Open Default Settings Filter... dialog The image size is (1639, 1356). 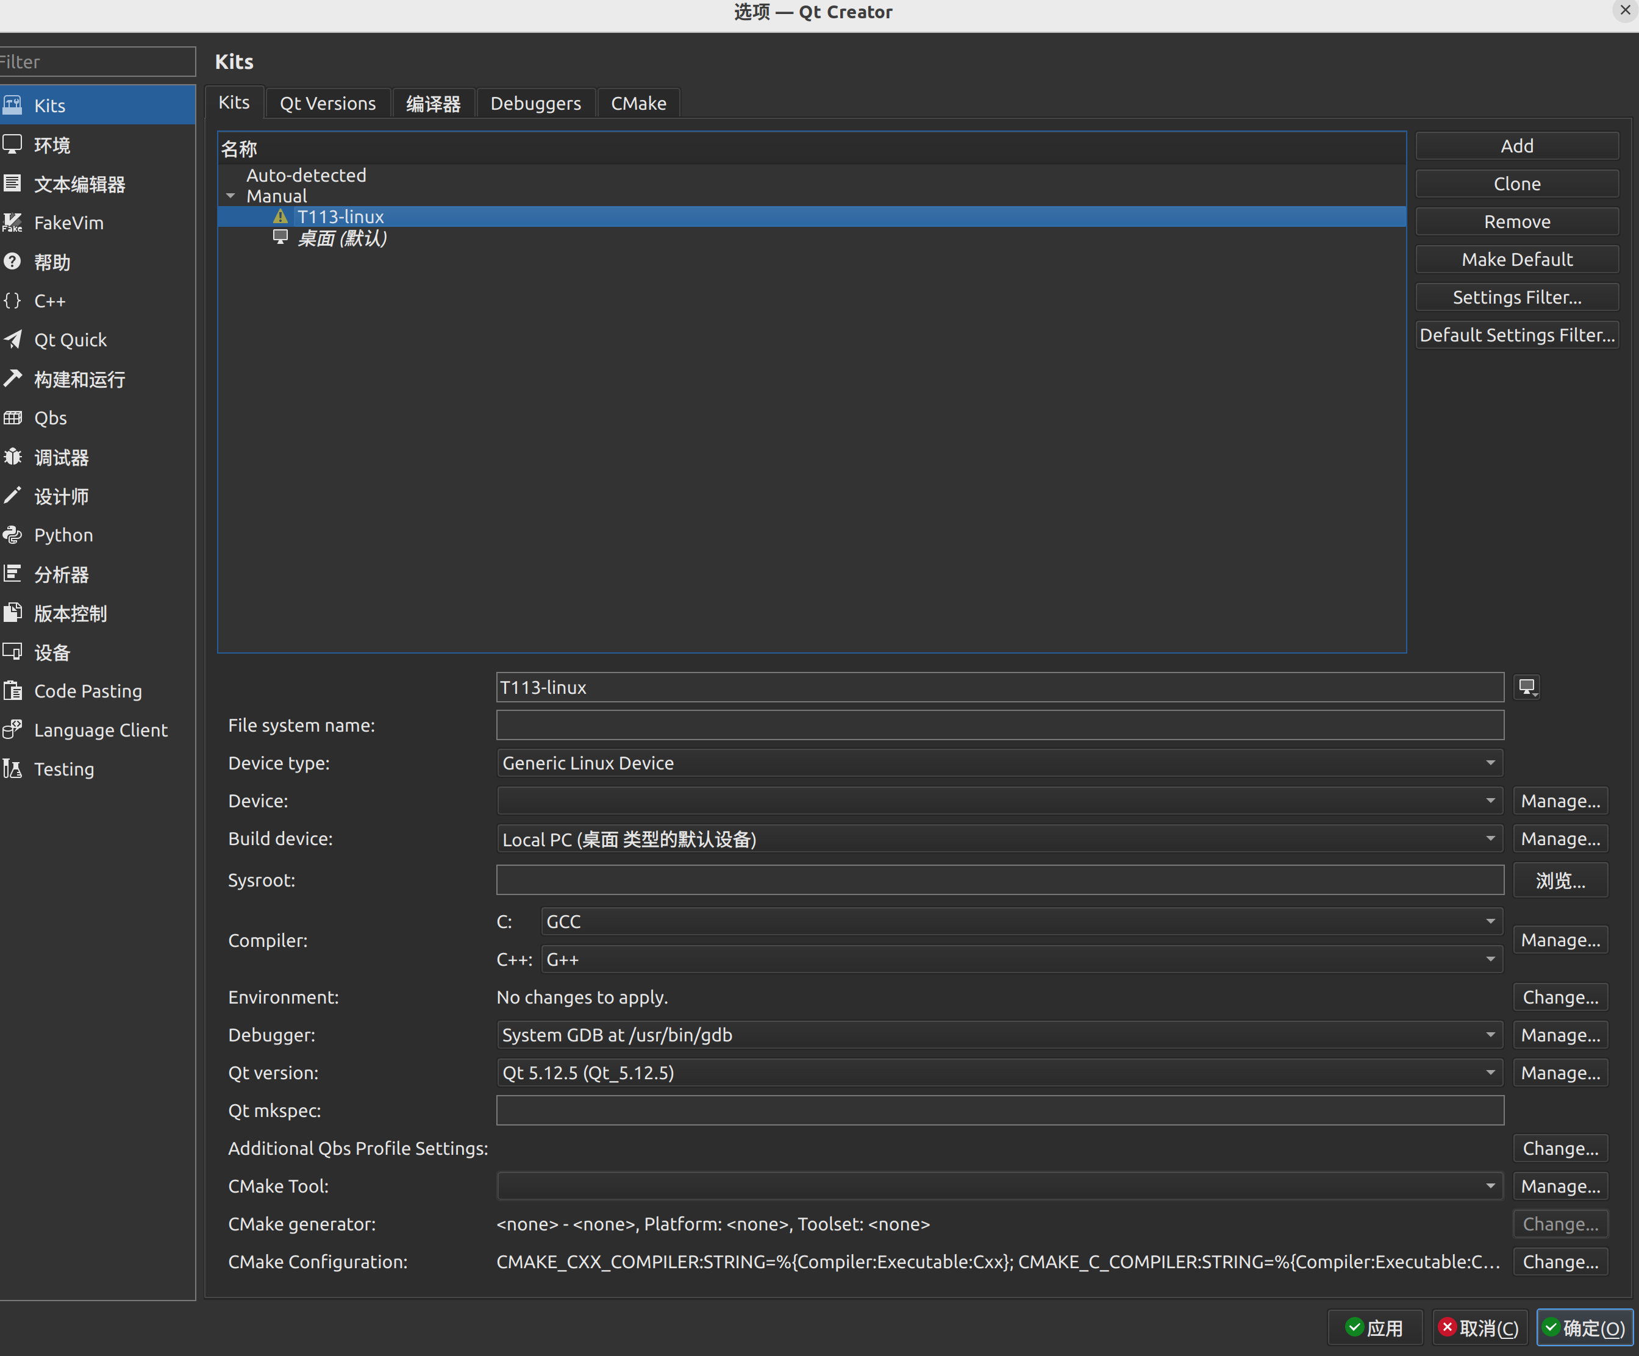click(x=1516, y=335)
